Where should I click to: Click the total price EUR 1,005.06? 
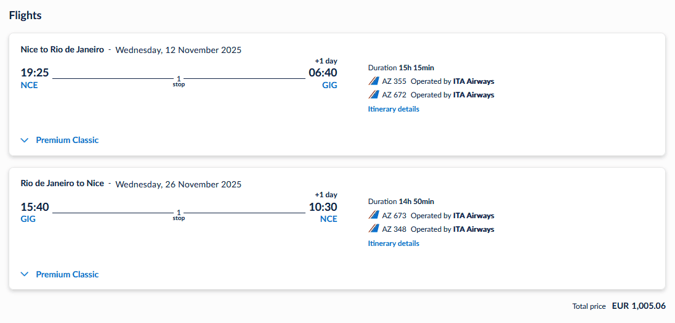[639, 306]
